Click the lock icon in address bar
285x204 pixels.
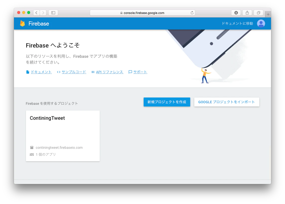point(121,13)
